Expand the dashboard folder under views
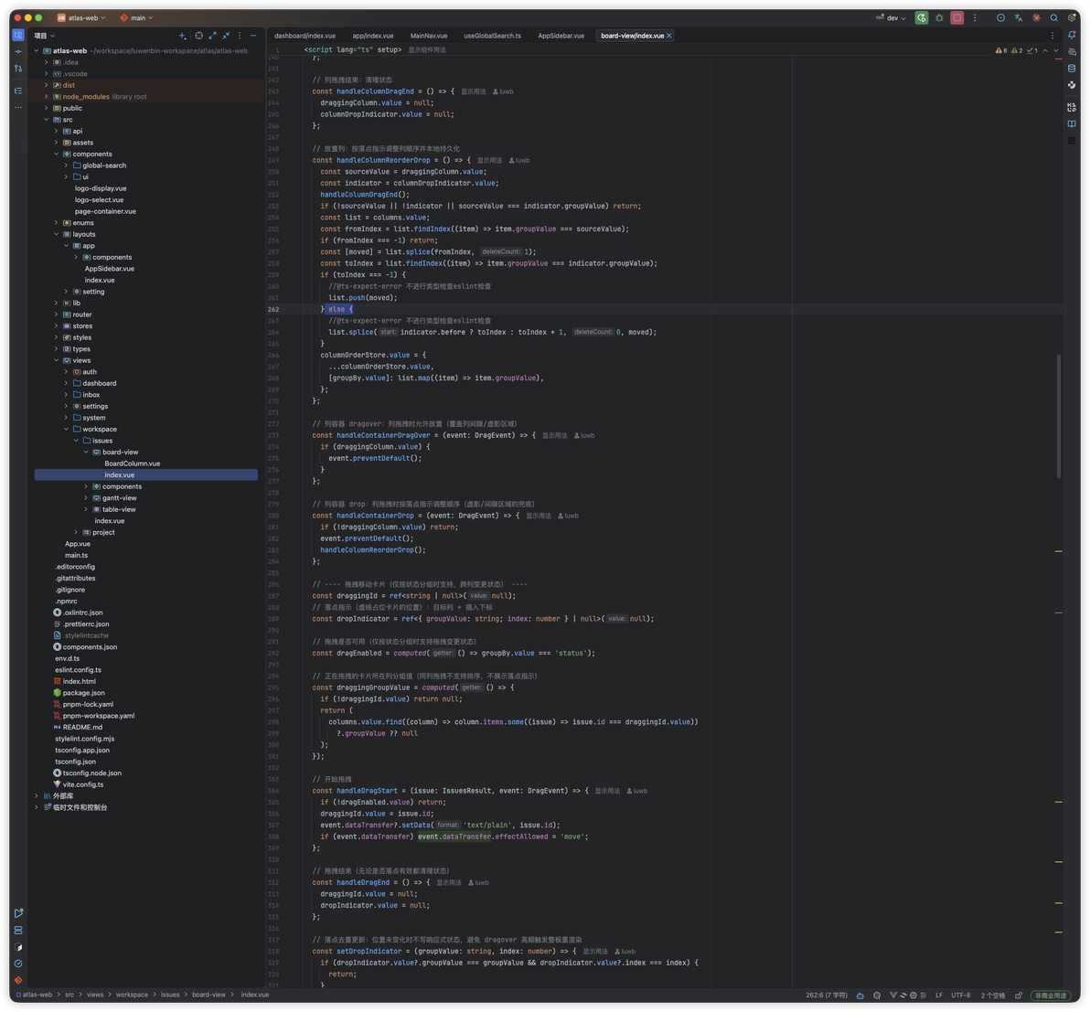1090x1012 pixels. (x=66, y=383)
